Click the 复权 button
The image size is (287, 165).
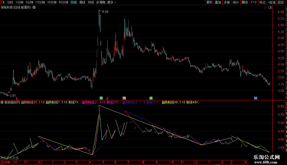point(209,2)
